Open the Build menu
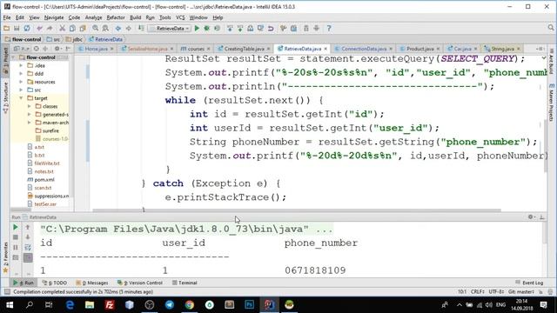Image resolution: width=557 pixels, height=313 pixels. [x=136, y=17]
